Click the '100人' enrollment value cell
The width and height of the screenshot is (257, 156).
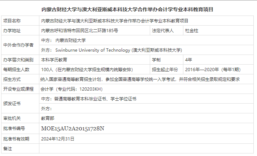pyautogui.click(x=95, y=70)
